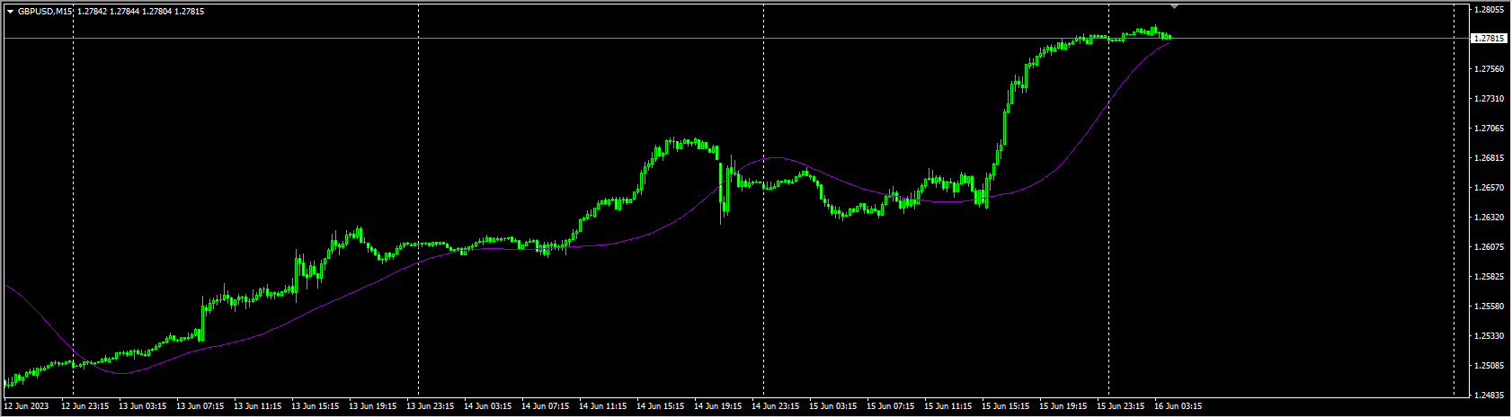Screen dimensions: 1512x418
Task: Click the 1.24835 price on the scale
Action: [x=1489, y=396]
